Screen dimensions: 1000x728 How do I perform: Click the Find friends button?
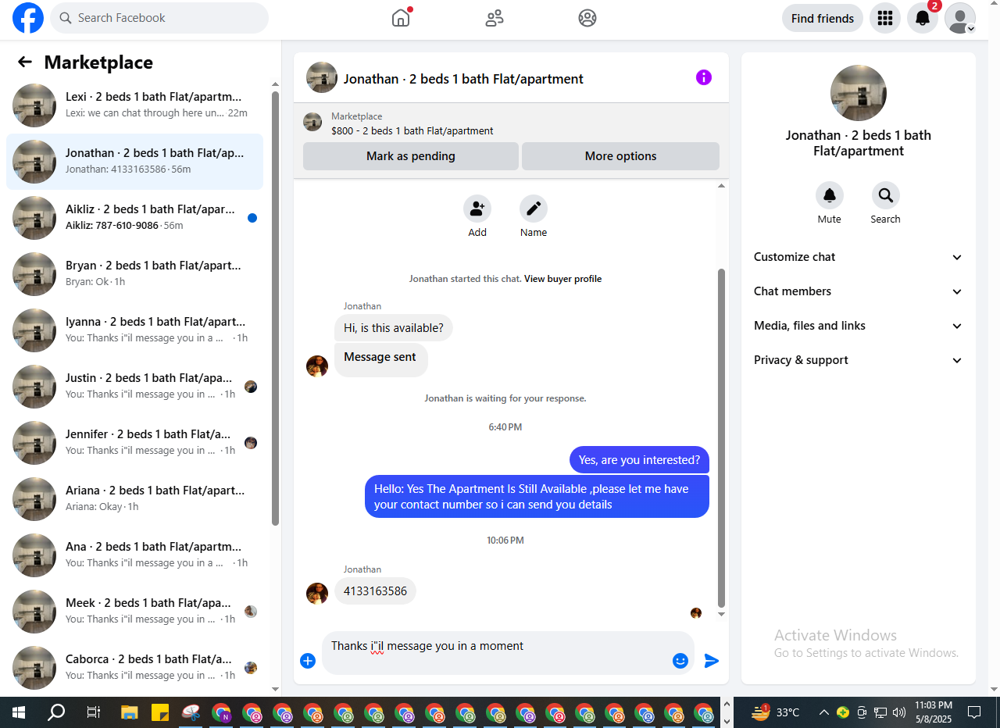pyautogui.click(x=823, y=18)
